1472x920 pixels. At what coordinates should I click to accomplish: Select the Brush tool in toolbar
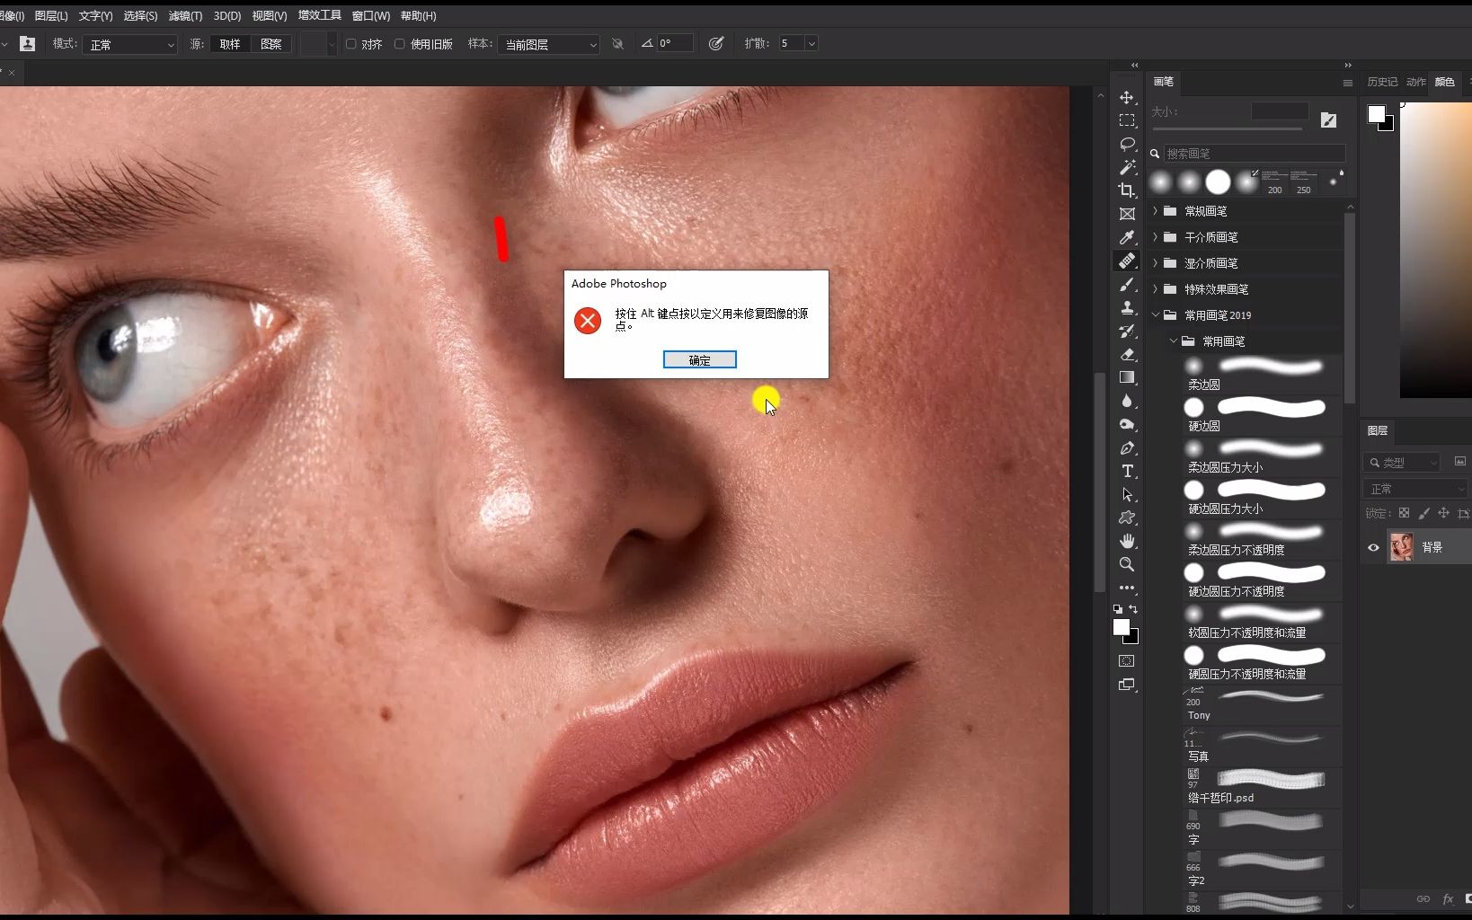(x=1127, y=284)
